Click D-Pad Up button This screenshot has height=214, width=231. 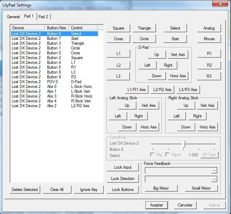point(157,55)
